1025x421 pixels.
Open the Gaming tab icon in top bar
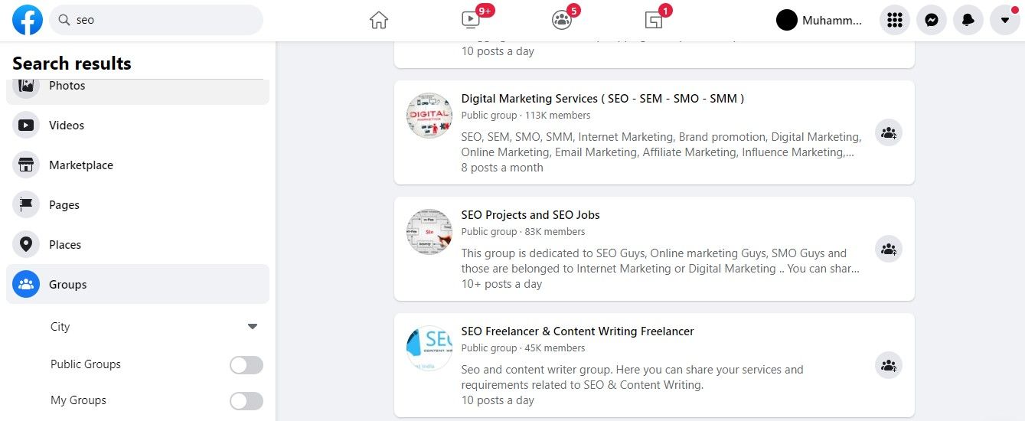653,20
